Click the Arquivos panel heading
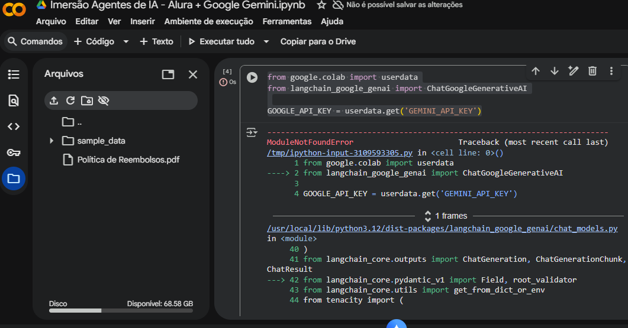The height and width of the screenshot is (328, 628). point(64,74)
